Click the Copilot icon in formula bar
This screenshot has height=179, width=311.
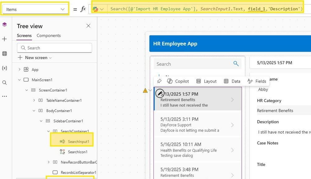(x=95, y=9)
